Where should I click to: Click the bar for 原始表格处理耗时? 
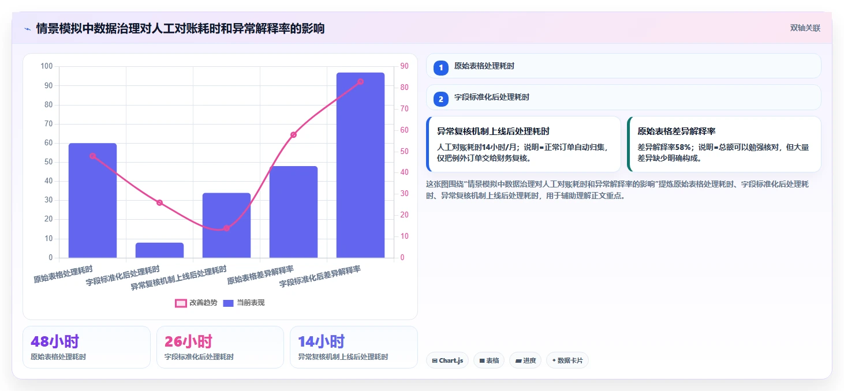(92, 200)
